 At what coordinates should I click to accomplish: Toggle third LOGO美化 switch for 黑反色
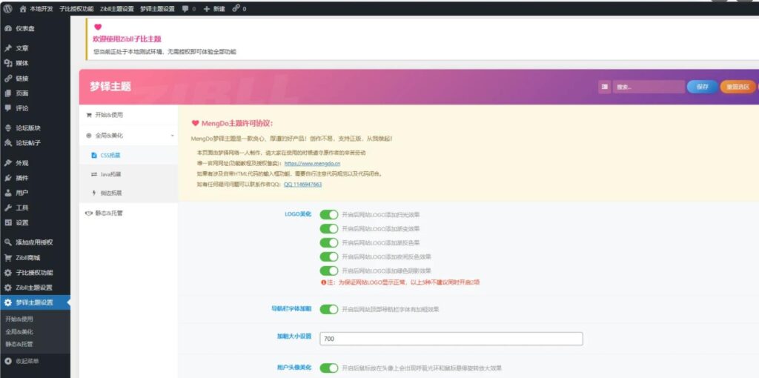[x=328, y=242]
